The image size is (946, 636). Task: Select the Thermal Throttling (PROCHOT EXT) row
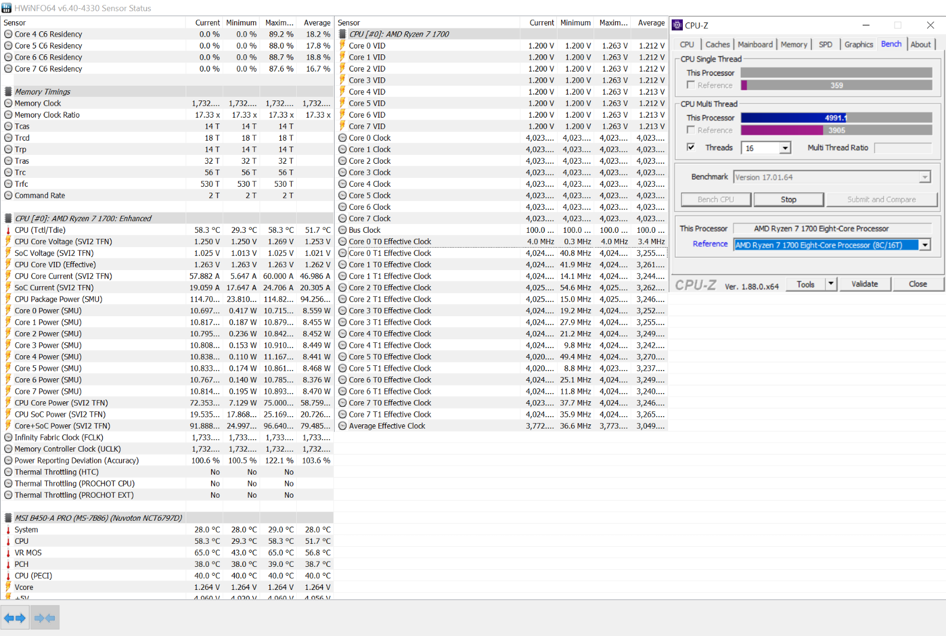[167, 495]
